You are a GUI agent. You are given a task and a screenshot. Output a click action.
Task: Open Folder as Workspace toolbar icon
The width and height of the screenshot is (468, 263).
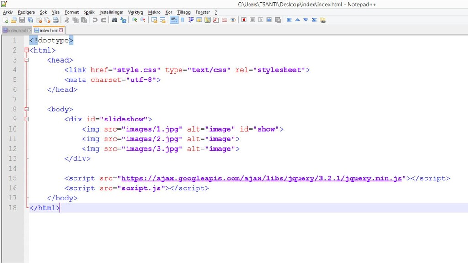224,20
